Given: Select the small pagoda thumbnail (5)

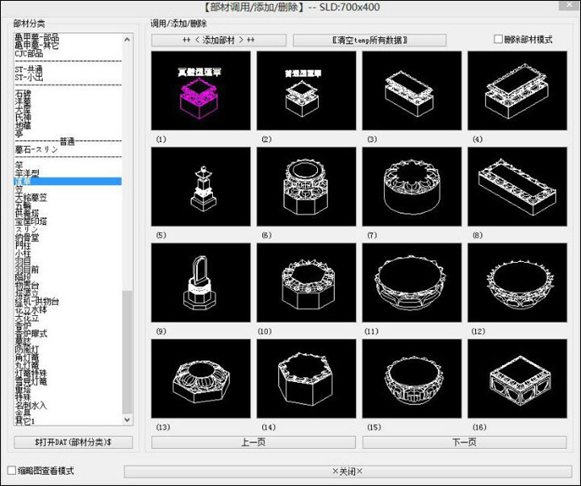Looking at the screenshot, I should click(201, 186).
